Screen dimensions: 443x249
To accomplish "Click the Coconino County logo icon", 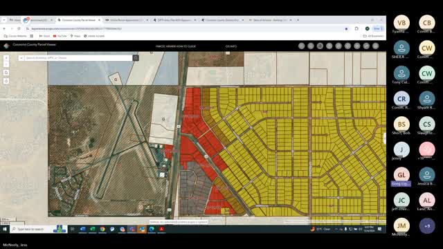I will tap(6, 46).
